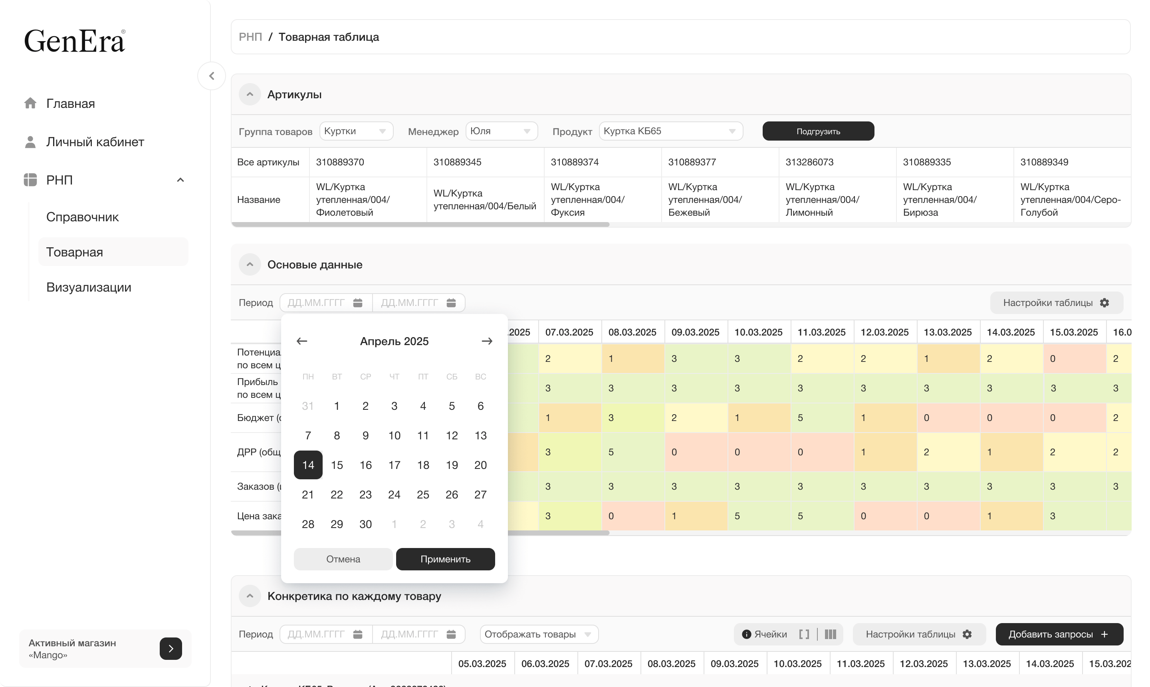The height and width of the screenshot is (687, 1150).
Task: Select the columns cell view icon
Action: [830, 634]
